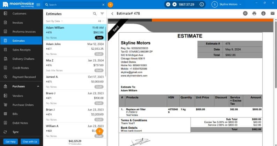The height and width of the screenshot is (146, 277).
Task: Open the hamburger menu beside the logo
Action: [38, 5]
